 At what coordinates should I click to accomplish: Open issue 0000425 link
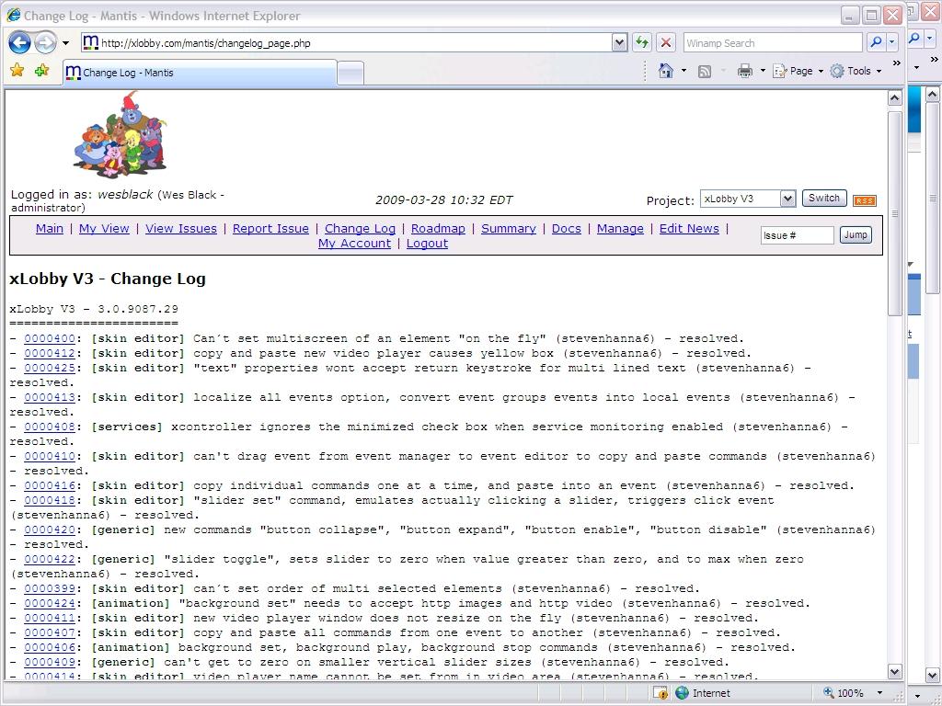tap(50, 368)
